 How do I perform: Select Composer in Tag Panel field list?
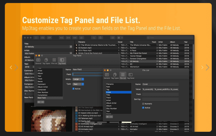pyautogui.click(x=50, y=90)
